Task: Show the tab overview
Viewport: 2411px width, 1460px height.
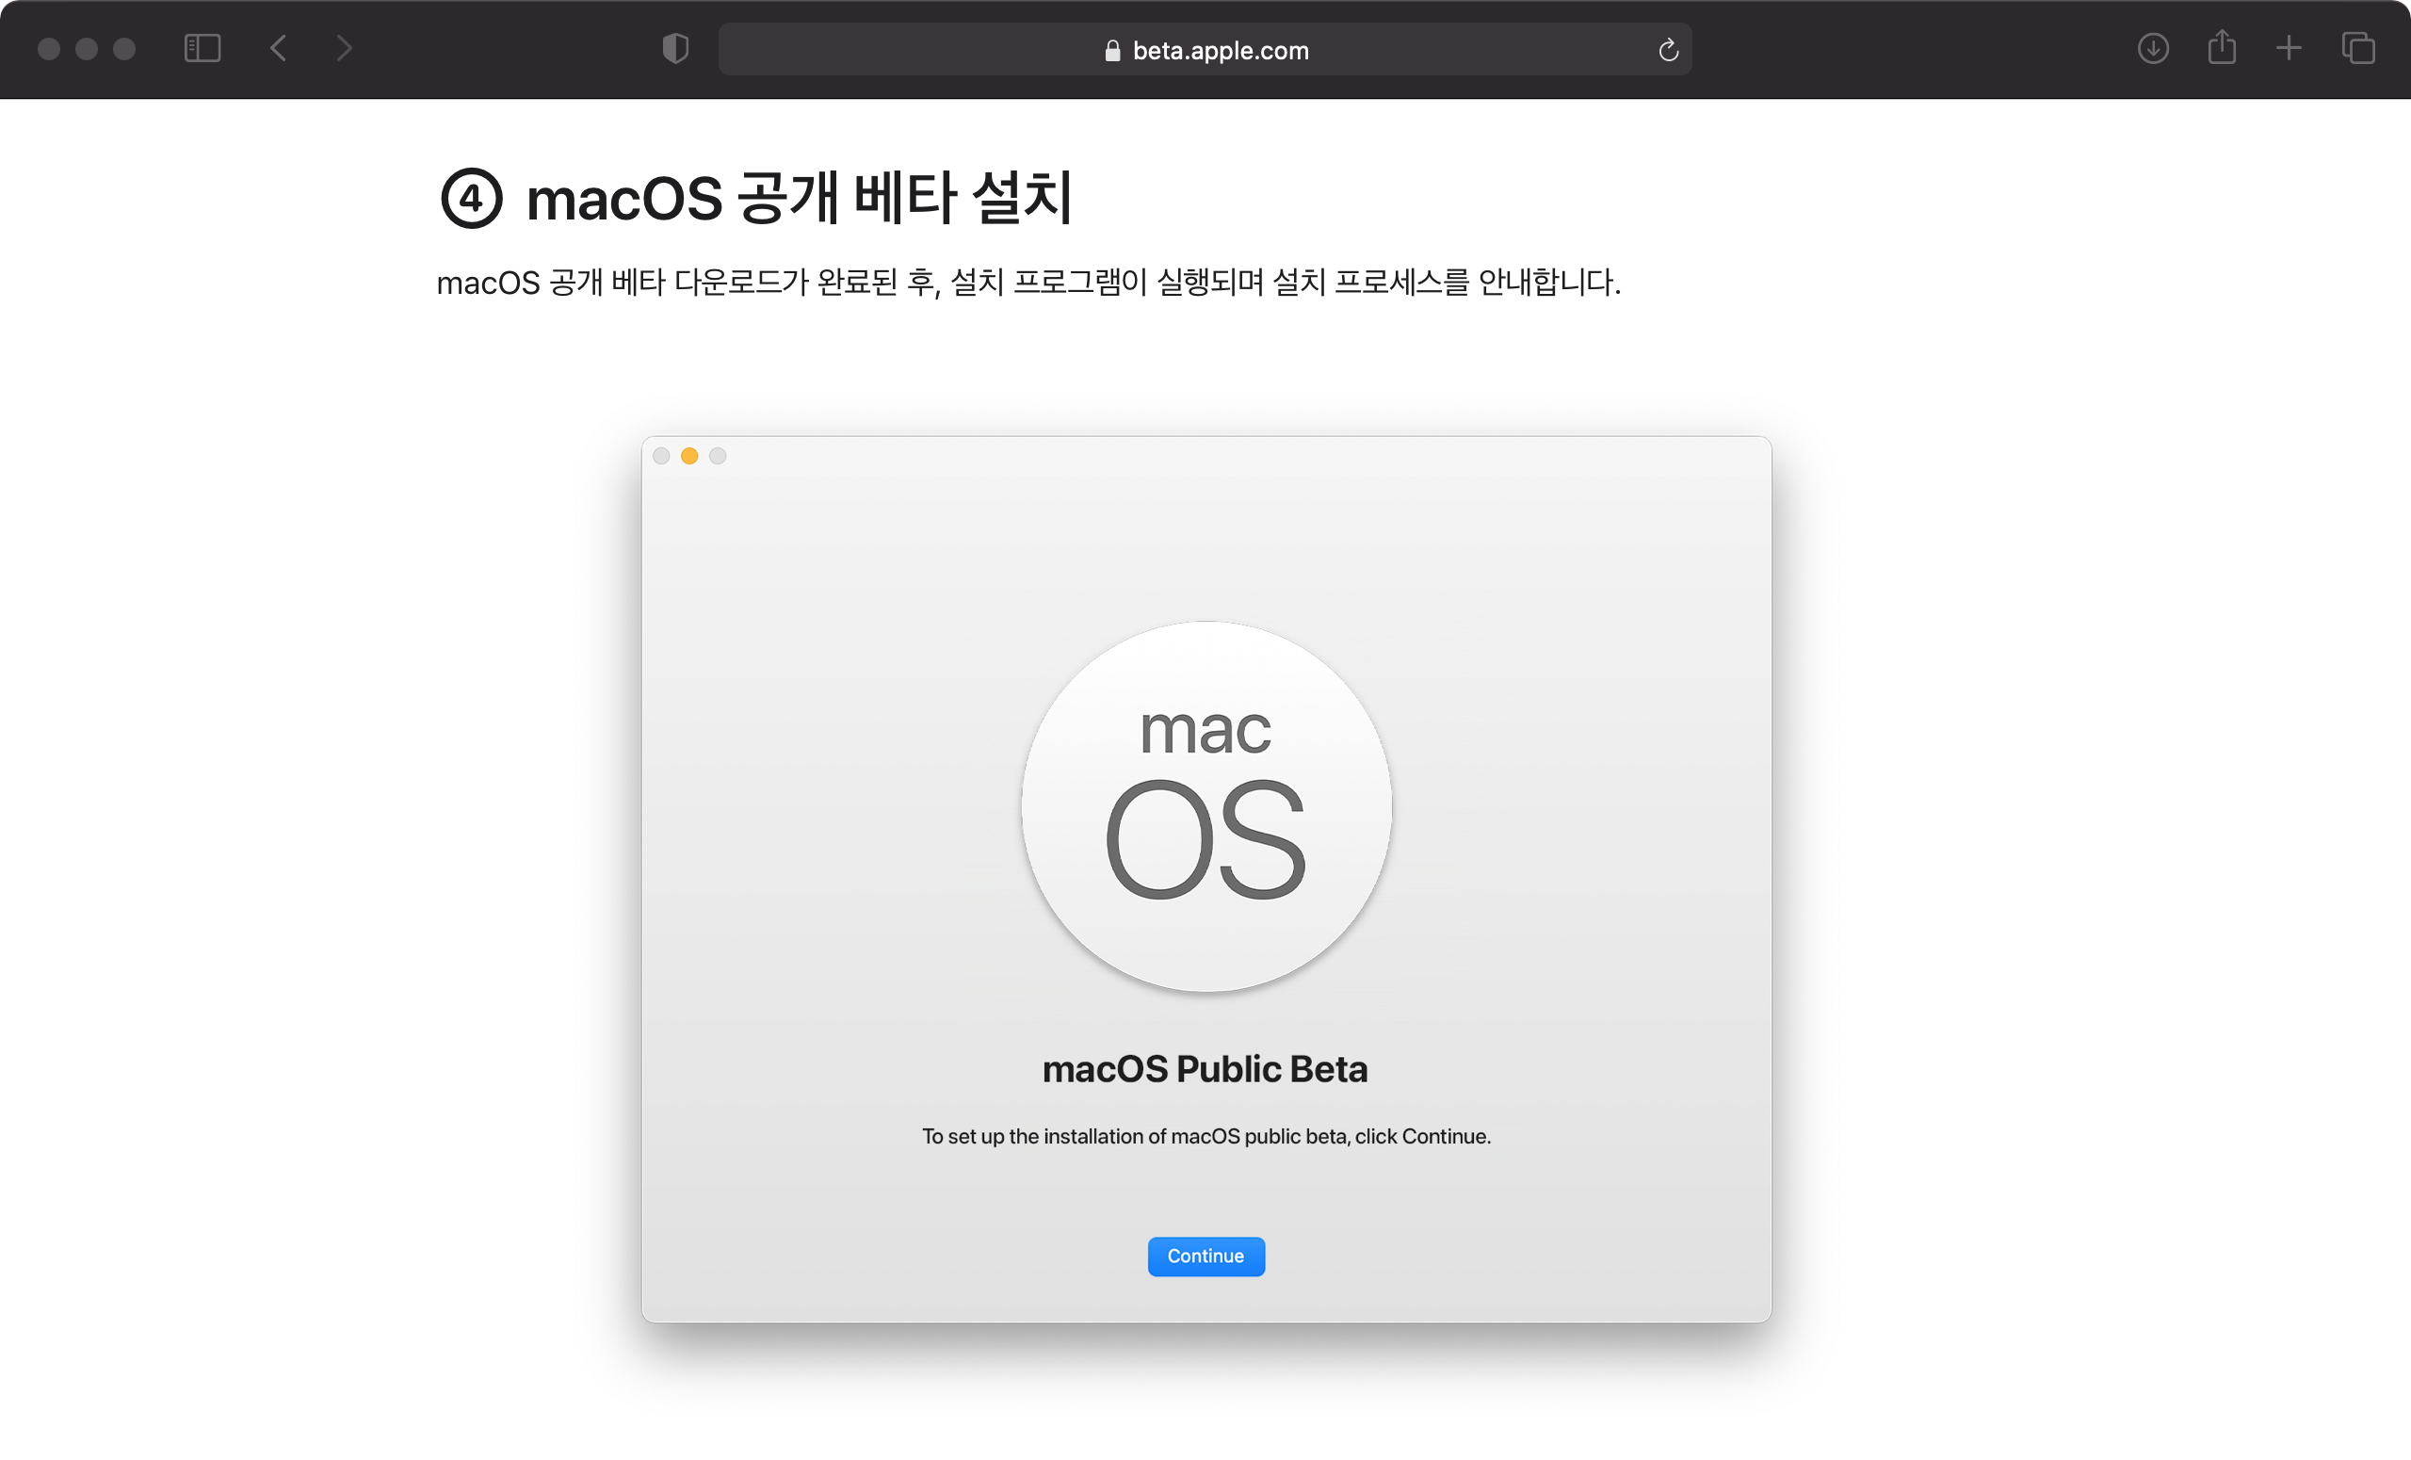Action: click(x=2358, y=48)
